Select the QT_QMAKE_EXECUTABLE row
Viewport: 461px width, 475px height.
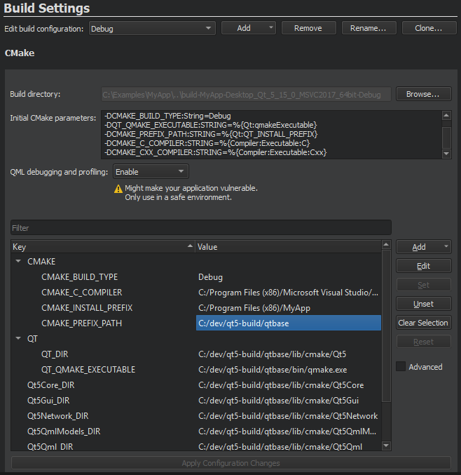click(x=88, y=369)
